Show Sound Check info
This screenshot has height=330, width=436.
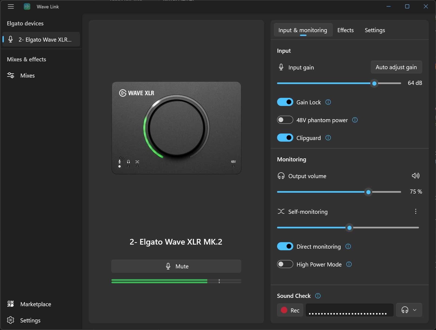pyautogui.click(x=318, y=296)
